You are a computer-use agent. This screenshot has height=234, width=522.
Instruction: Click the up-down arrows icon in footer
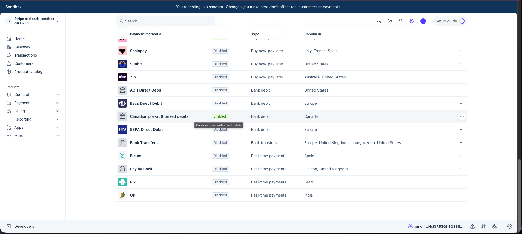[483, 226]
